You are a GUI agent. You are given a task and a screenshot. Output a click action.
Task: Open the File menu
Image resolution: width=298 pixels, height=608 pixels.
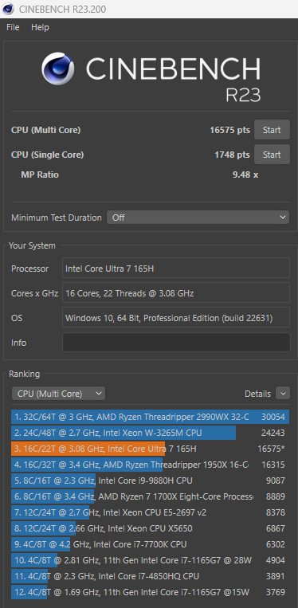(13, 28)
